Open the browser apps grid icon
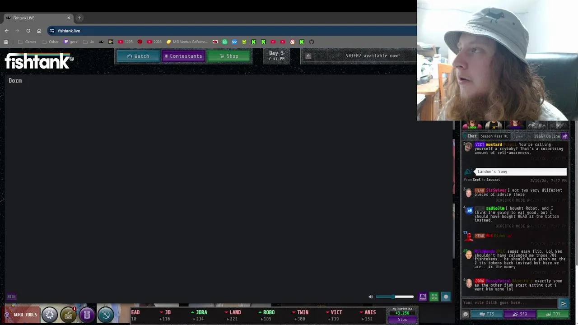The height and width of the screenshot is (325, 578). pos(6,42)
